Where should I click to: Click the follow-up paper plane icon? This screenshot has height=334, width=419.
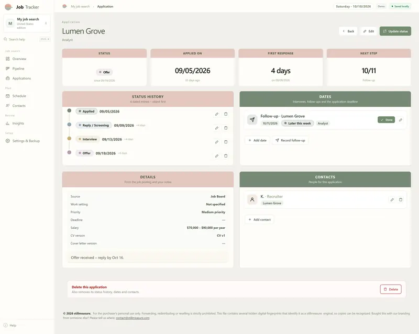(252, 120)
